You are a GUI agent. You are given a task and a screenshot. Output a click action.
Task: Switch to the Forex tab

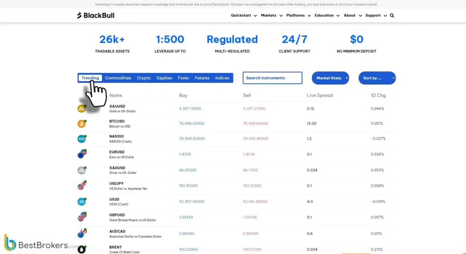183,78
